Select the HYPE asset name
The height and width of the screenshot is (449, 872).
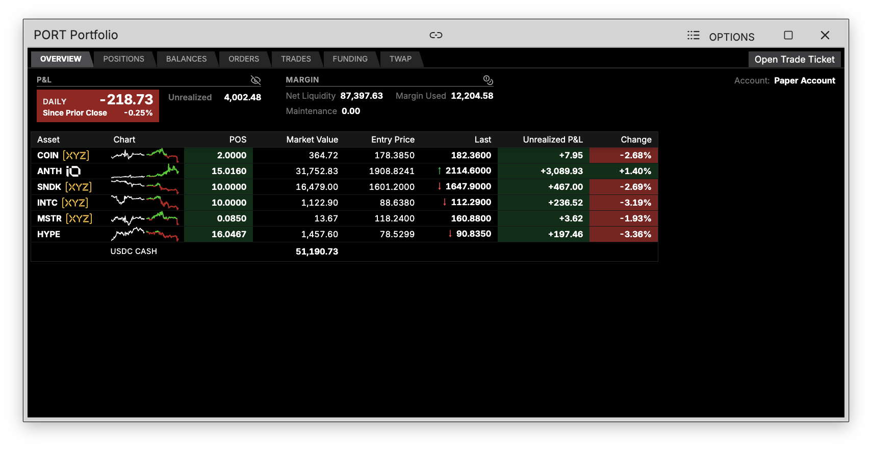48,234
